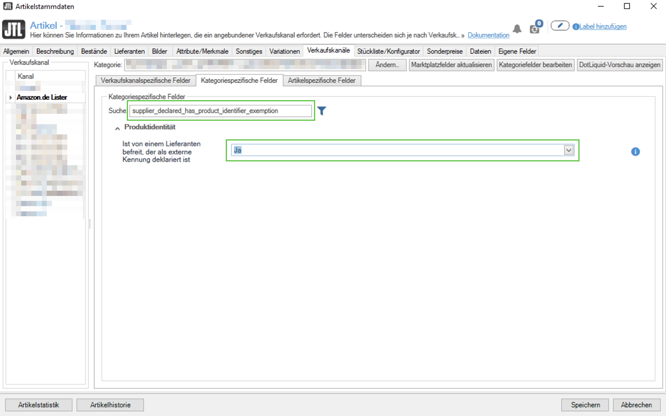
Task: Click the info icon before Label hinzufügen
Action: click(x=575, y=27)
